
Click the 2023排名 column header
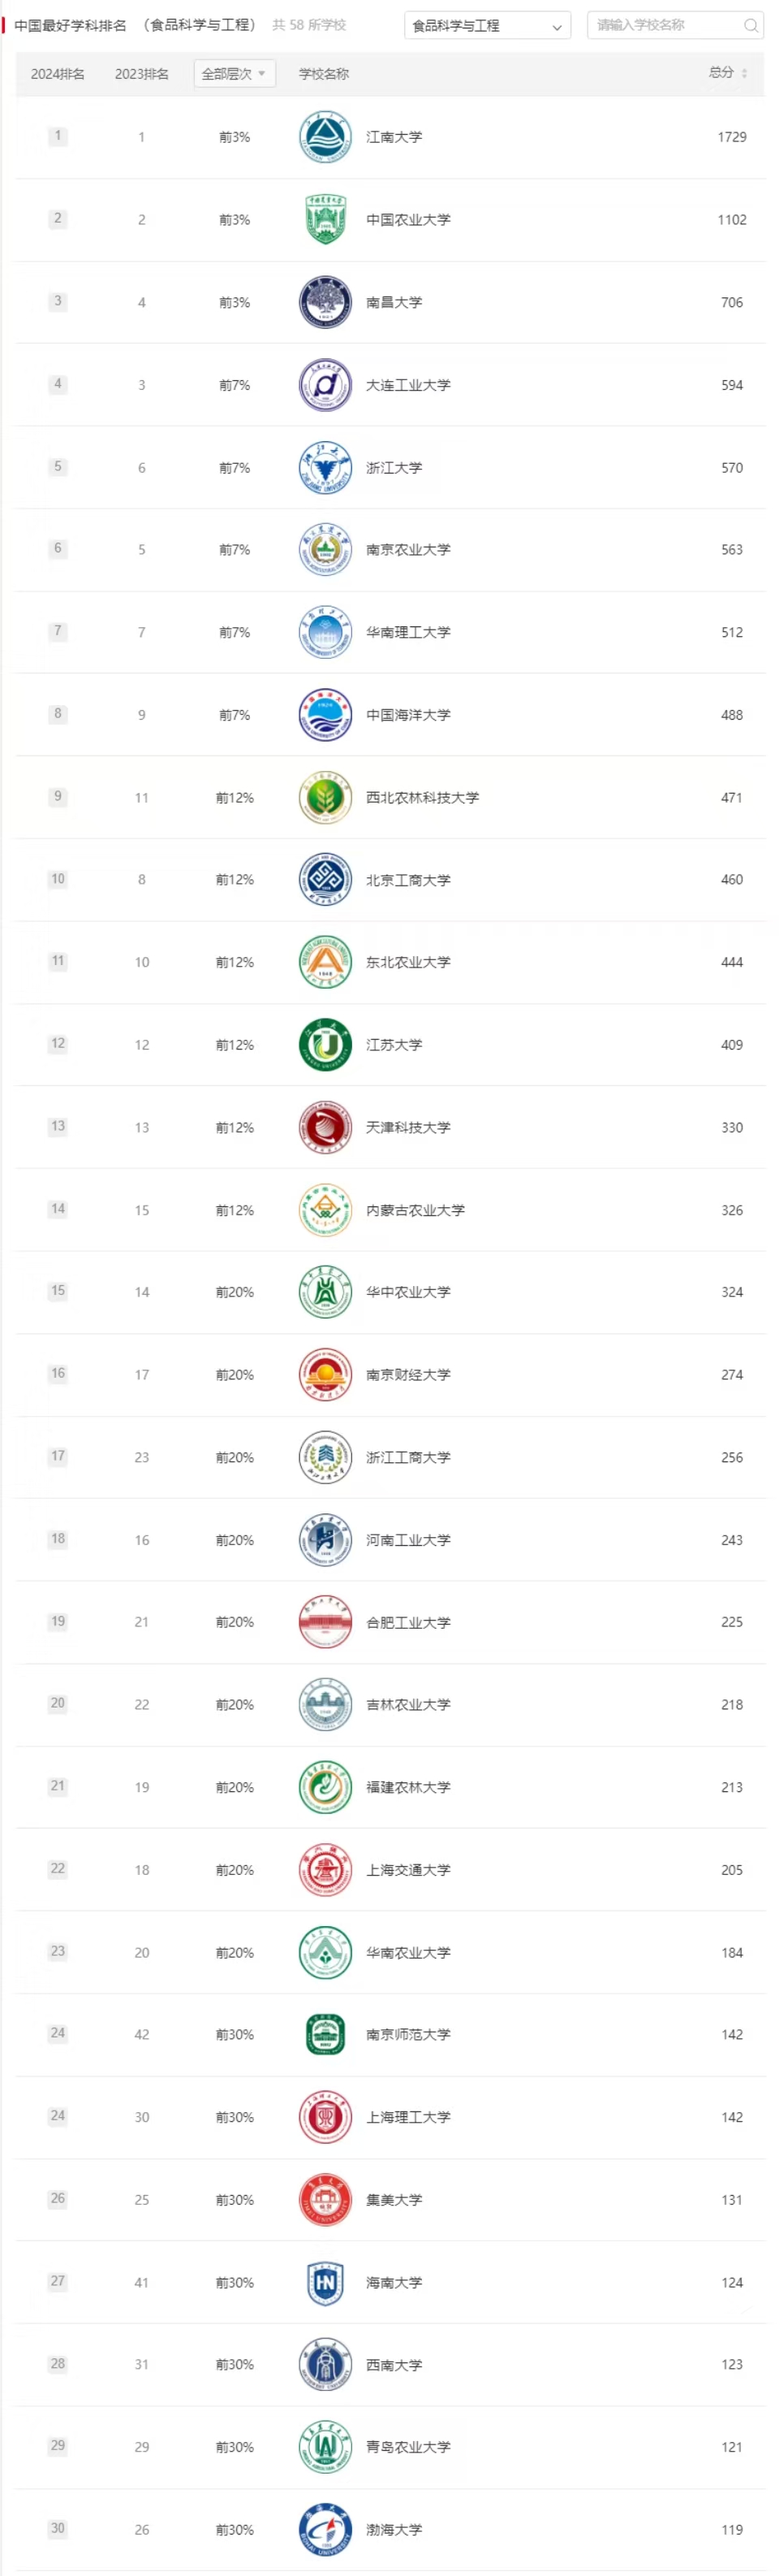pyautogui.click(x=142, y=74)
